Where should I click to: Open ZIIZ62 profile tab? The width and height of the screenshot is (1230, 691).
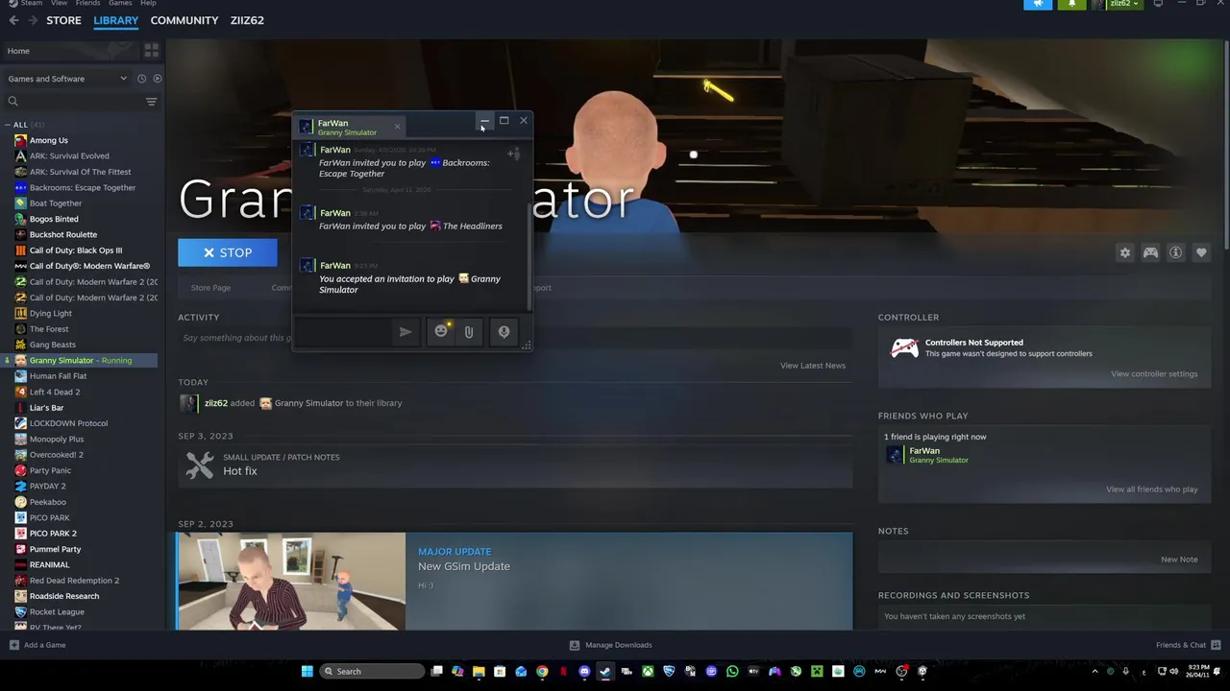point(247,20)
